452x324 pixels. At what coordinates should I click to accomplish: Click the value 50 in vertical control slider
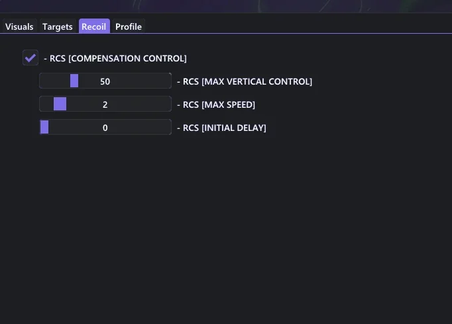(105, 81)
